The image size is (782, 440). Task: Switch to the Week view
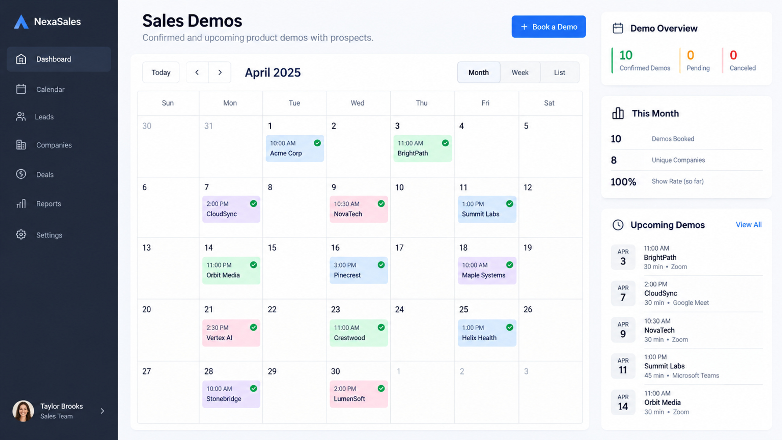(520, 72)
